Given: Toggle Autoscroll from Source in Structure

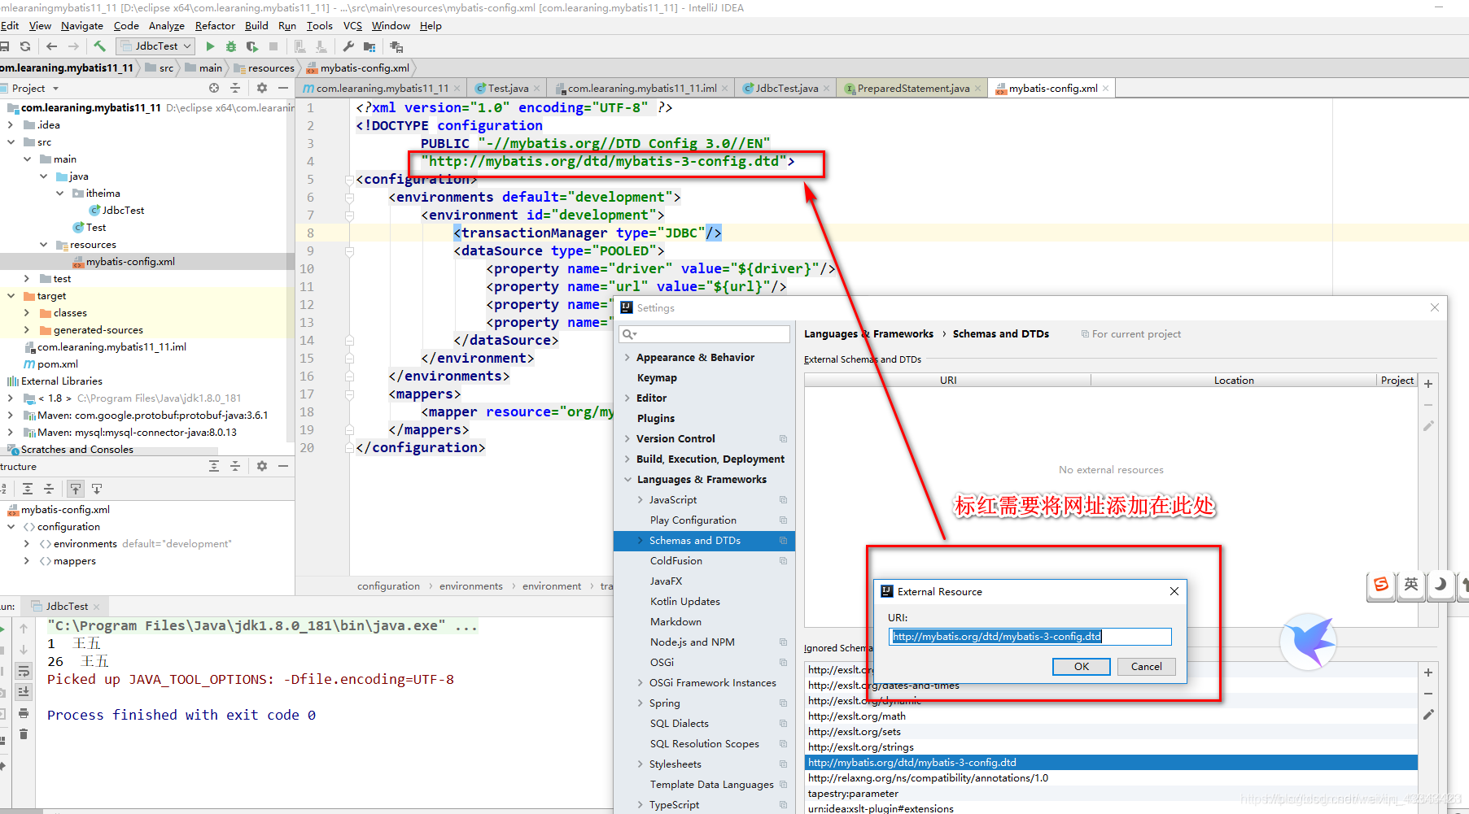Looking at the screenshot, I should [97, 489].
